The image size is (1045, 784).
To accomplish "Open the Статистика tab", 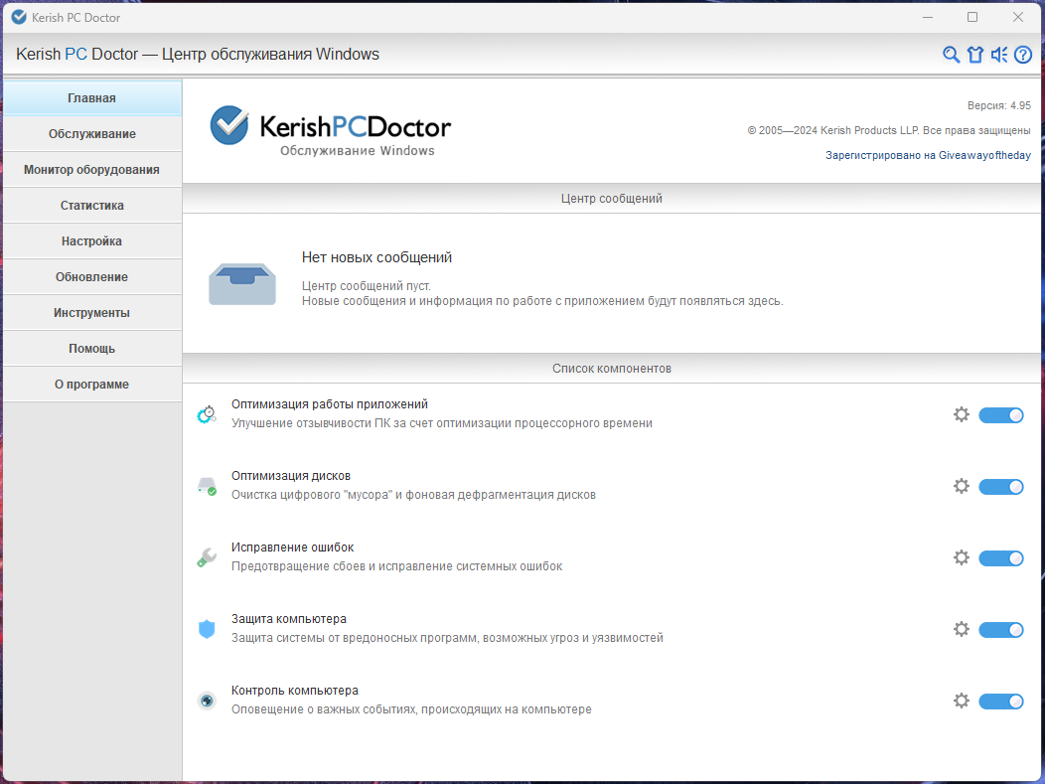I will (92, 206).
